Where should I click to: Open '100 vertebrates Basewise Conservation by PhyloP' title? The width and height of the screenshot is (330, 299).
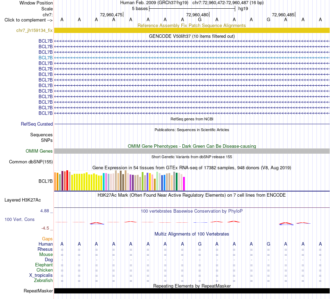(x=192, y=211)
